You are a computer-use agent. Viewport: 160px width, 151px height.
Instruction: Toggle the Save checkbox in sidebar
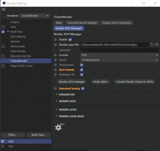point(3,27)
